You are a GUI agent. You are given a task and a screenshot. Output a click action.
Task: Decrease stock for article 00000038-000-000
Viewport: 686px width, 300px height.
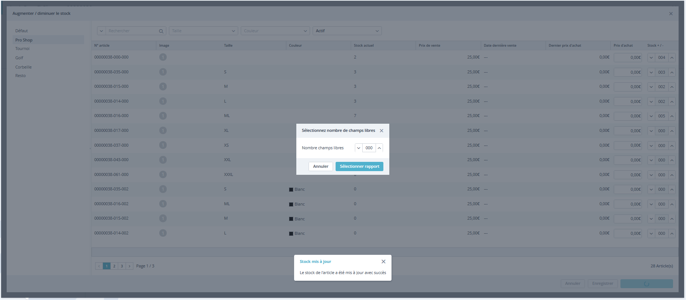(x=651, y=57)
